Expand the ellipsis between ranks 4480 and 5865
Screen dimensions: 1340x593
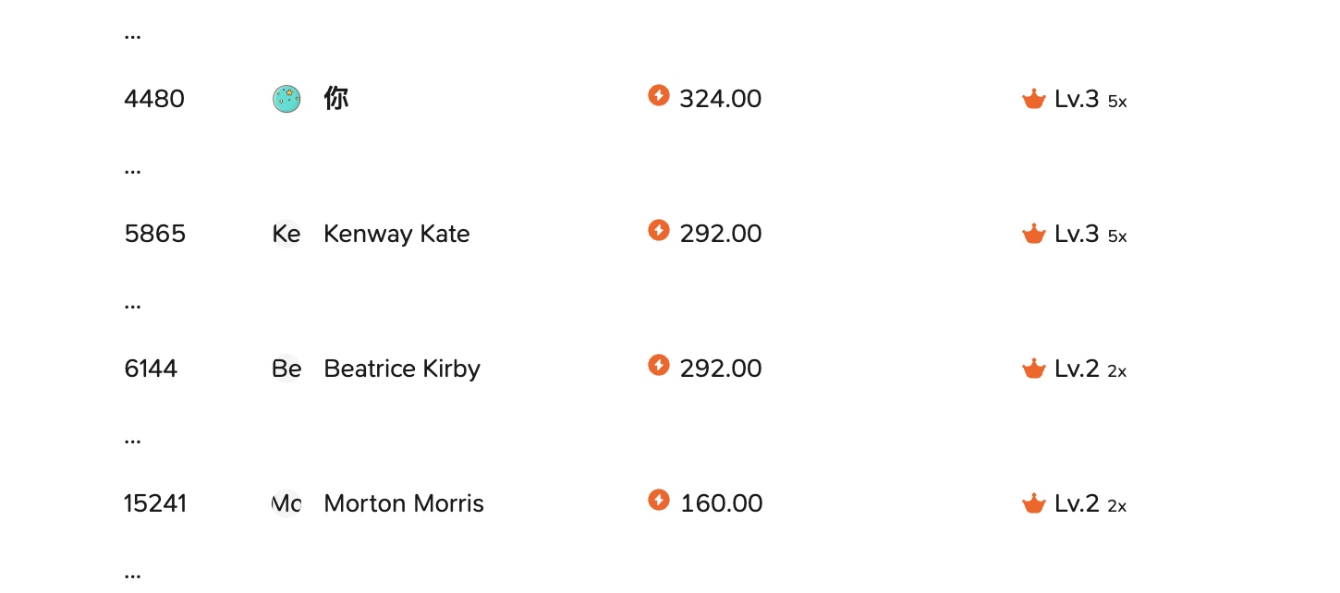point(132,172)
